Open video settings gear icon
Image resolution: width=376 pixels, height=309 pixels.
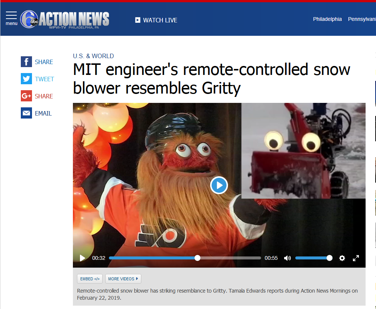coord(342,258)
